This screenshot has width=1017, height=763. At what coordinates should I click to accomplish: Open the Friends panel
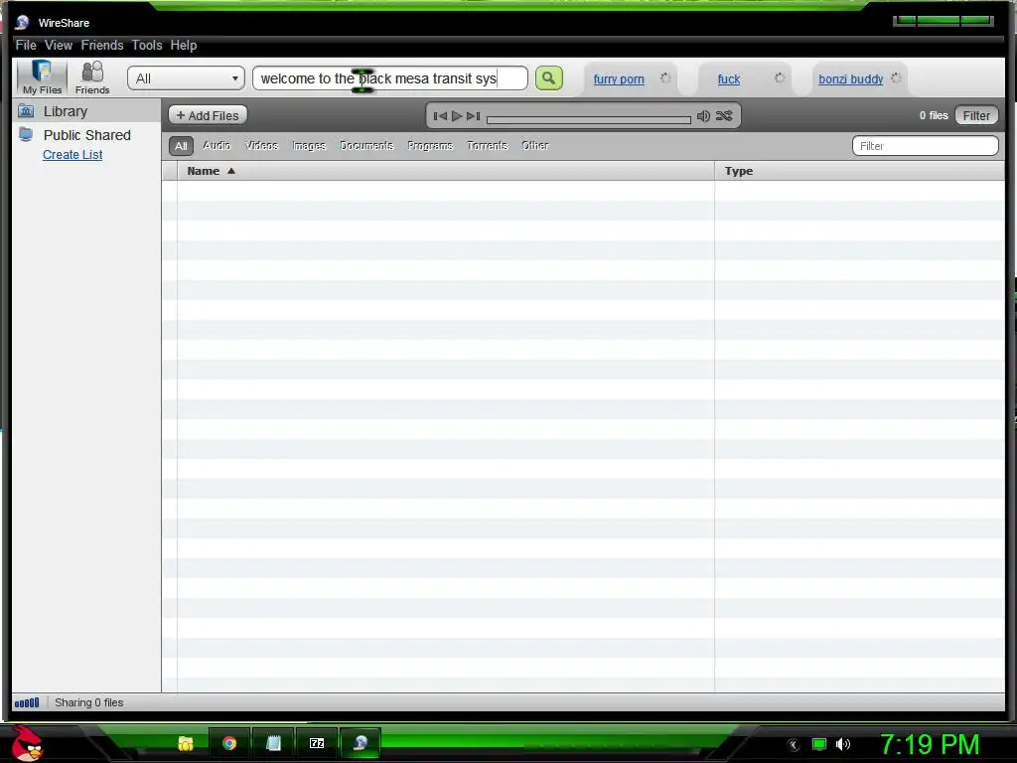pos(92,77)
